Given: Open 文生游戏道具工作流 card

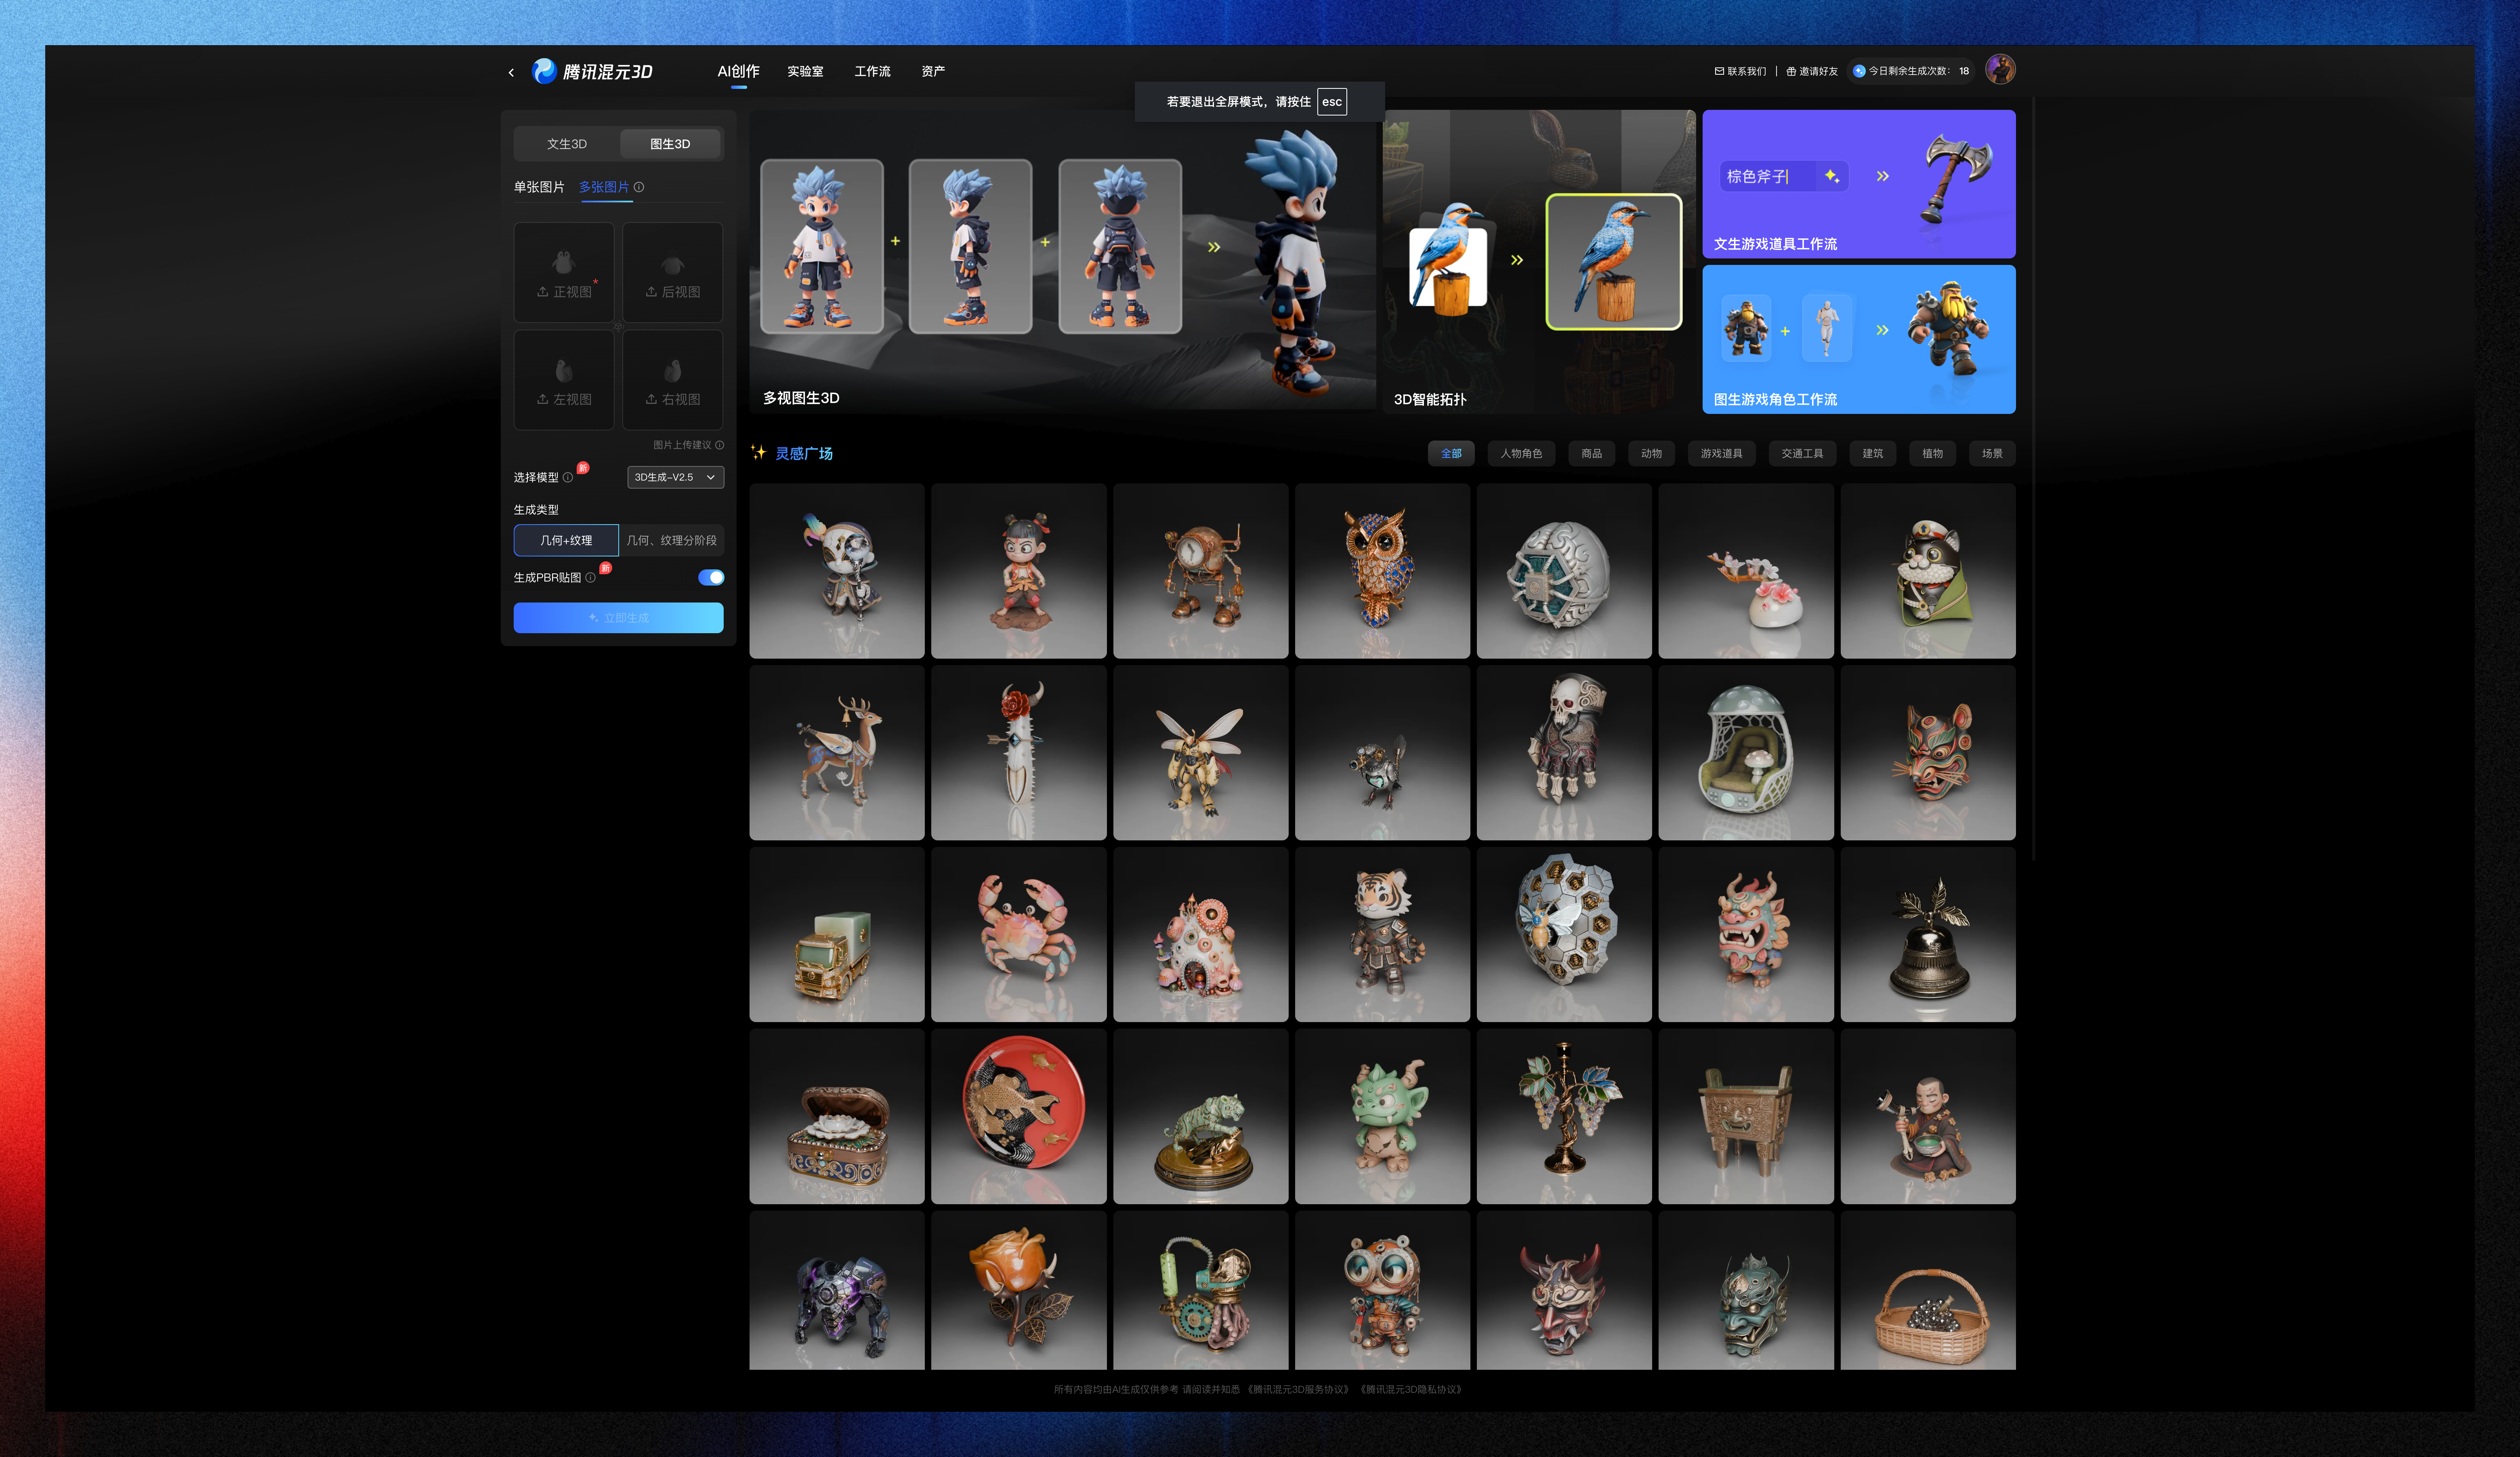Looking at the screenshot, I should pos(1859,184).
